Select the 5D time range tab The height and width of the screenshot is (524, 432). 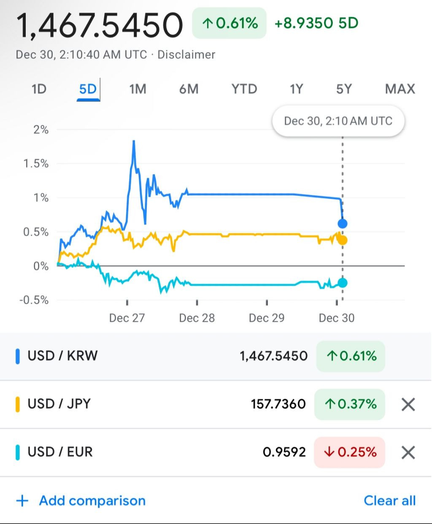[88, 89]
